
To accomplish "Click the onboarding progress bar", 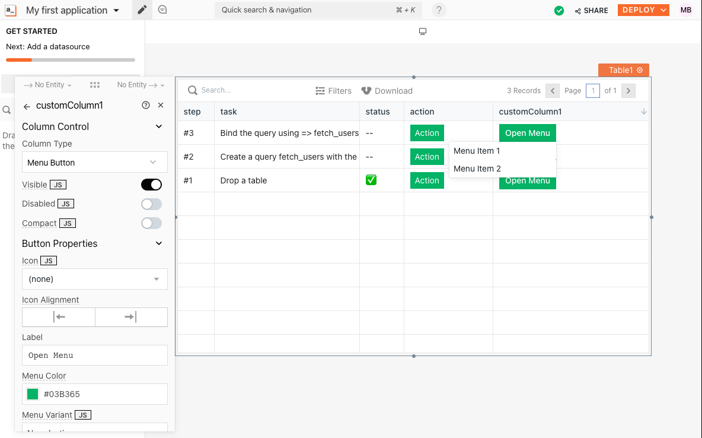I will click(71, 59).
